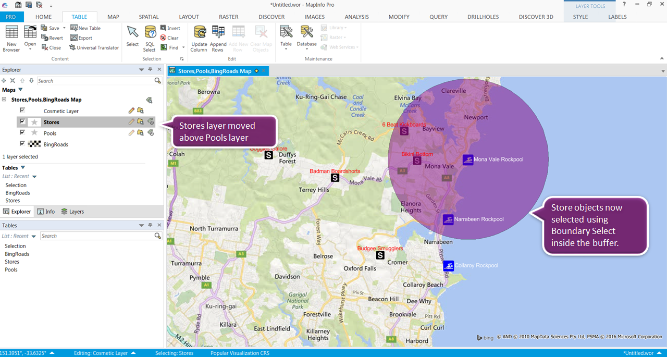Toggle selectable icon for Pools layer

pos(140,133)
